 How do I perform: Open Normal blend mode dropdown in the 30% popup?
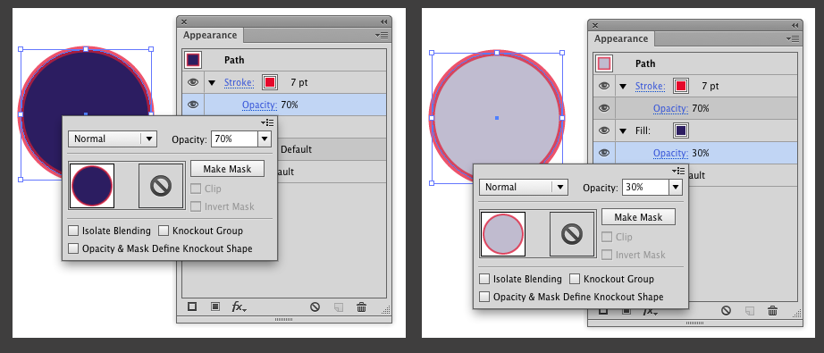(x=524, y=187)
